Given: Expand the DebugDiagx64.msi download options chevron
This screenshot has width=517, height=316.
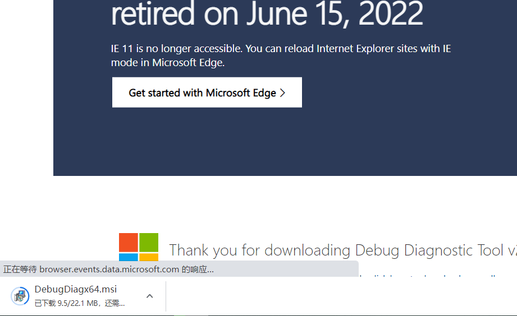Looking at the screenshot, I should point(149,296).
